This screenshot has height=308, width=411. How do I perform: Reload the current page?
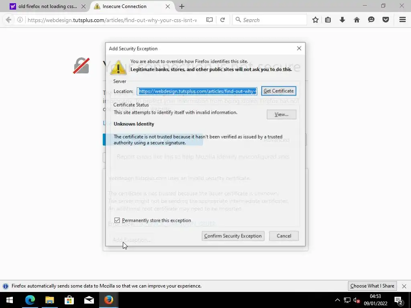click(x=222, y=20)
